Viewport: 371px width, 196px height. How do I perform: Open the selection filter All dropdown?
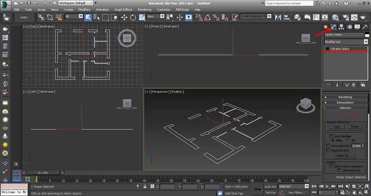[74, 16]
